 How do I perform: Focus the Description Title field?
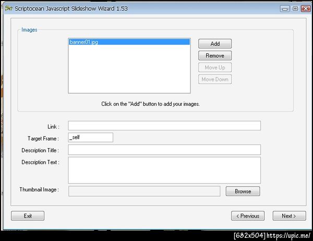pos(164,150)
